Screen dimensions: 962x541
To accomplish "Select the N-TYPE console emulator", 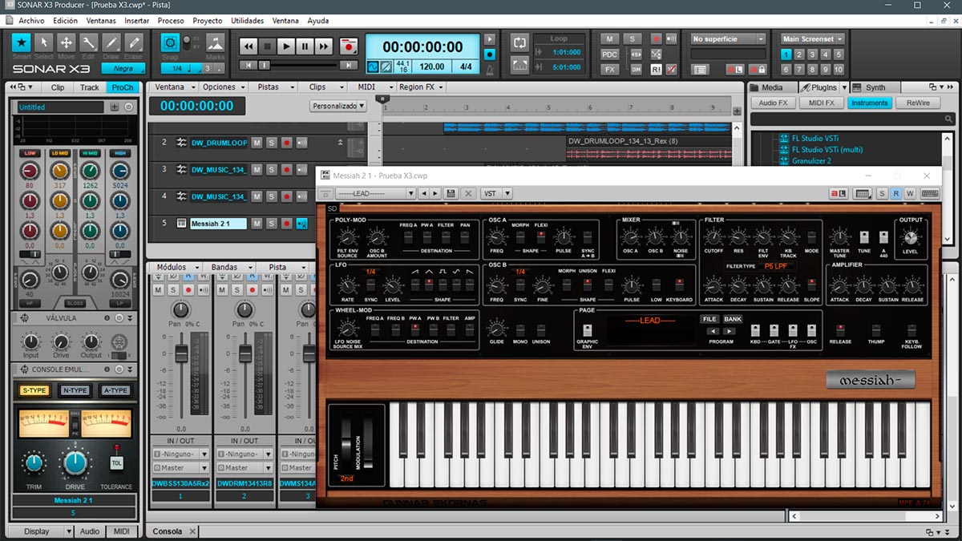I will [75, 390].
